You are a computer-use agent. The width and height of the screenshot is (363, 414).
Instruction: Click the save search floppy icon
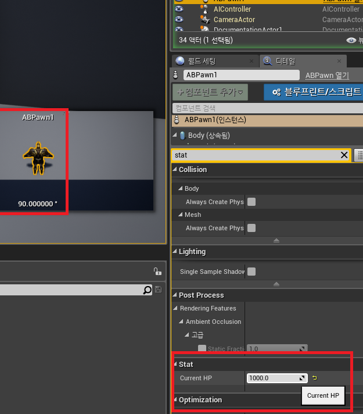[159, 290]
